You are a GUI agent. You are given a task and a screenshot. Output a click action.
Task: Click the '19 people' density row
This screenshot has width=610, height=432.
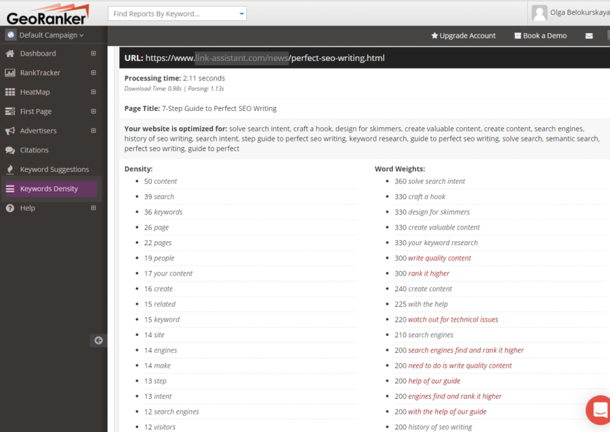click(249, 258)
